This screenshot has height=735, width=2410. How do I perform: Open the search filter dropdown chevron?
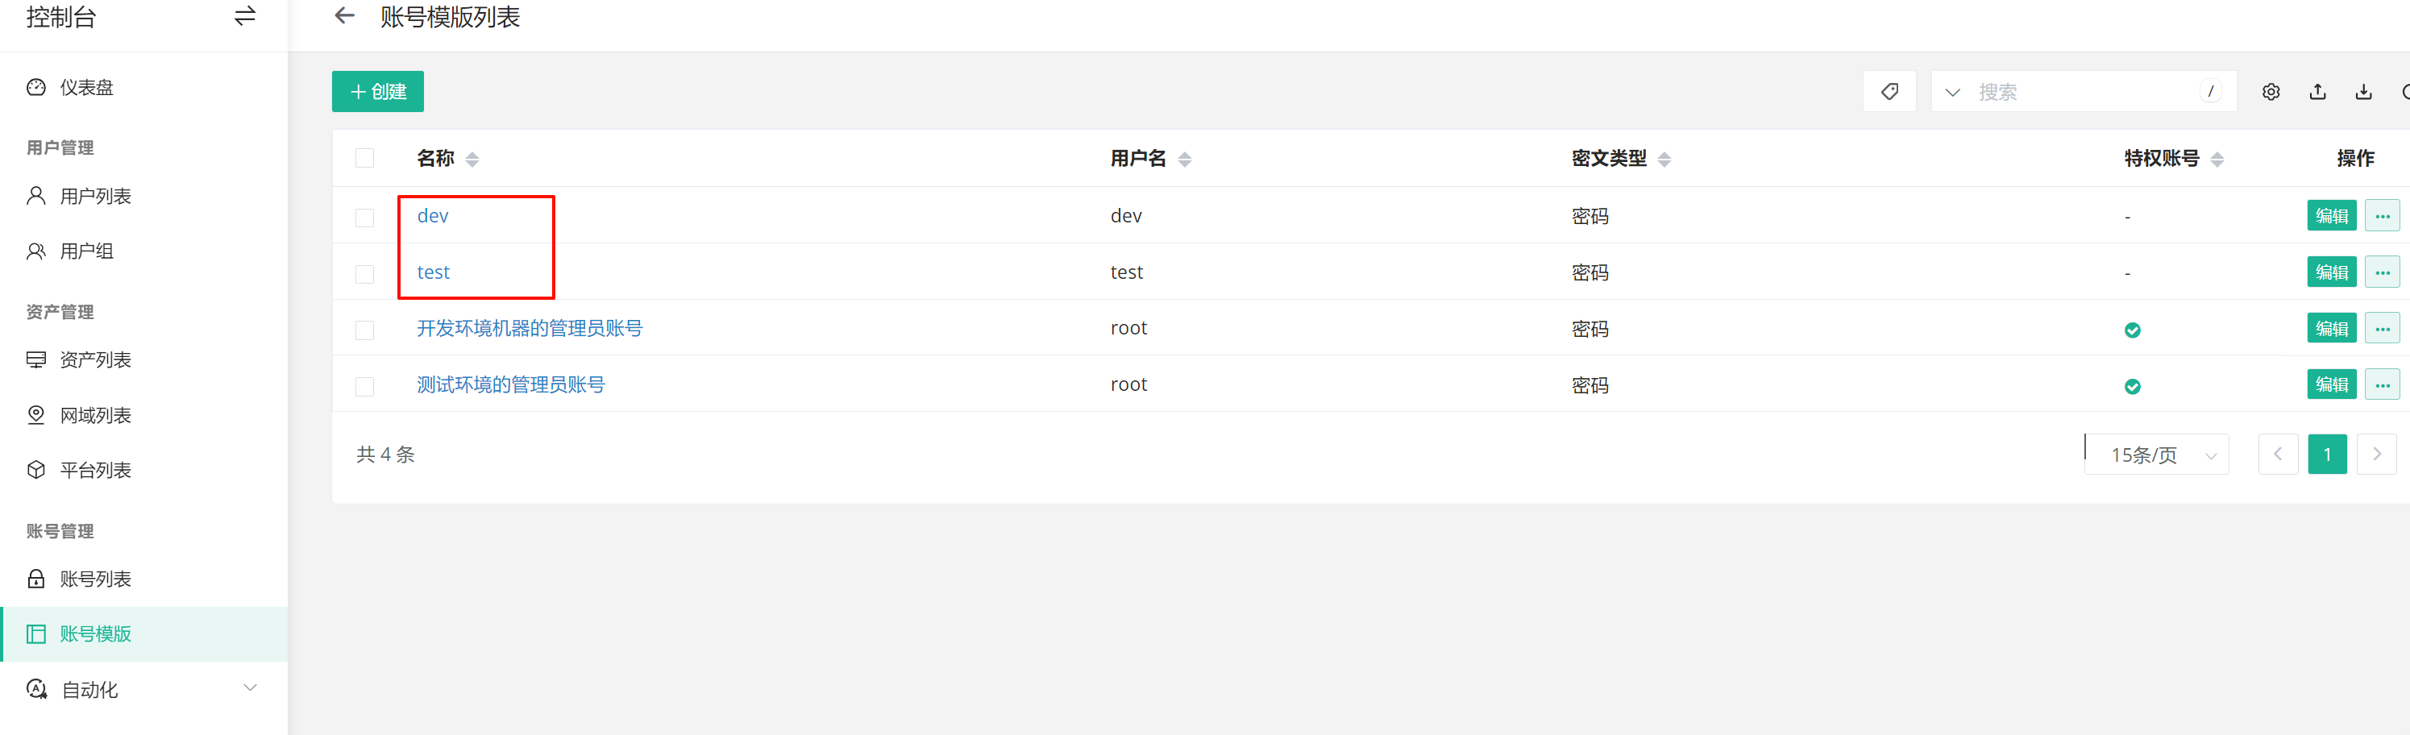(x=1952, y=93)
